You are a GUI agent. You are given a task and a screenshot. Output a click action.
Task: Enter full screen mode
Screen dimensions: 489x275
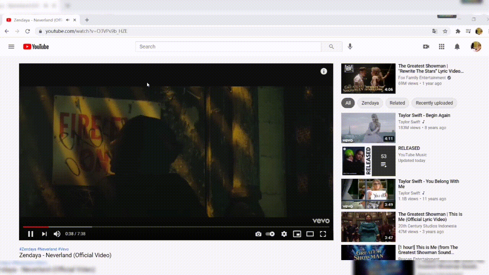tap(323, 234)
